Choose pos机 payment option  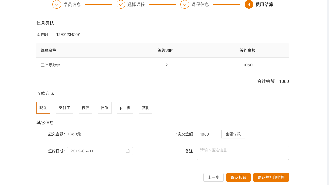[x=125, y=108]
